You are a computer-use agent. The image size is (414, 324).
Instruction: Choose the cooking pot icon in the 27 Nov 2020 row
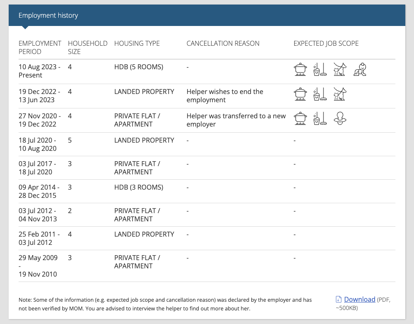point(300,118)
